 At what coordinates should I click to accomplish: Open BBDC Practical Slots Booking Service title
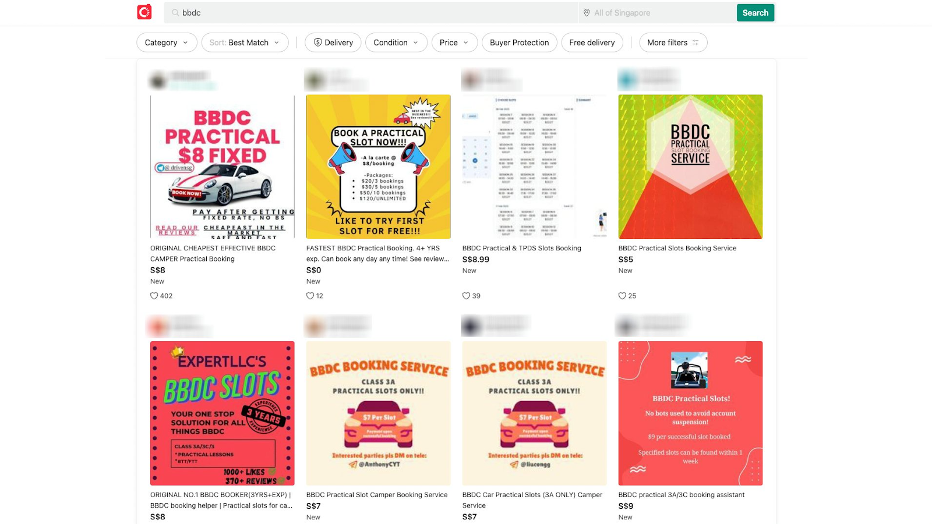[x=677, y=248]
